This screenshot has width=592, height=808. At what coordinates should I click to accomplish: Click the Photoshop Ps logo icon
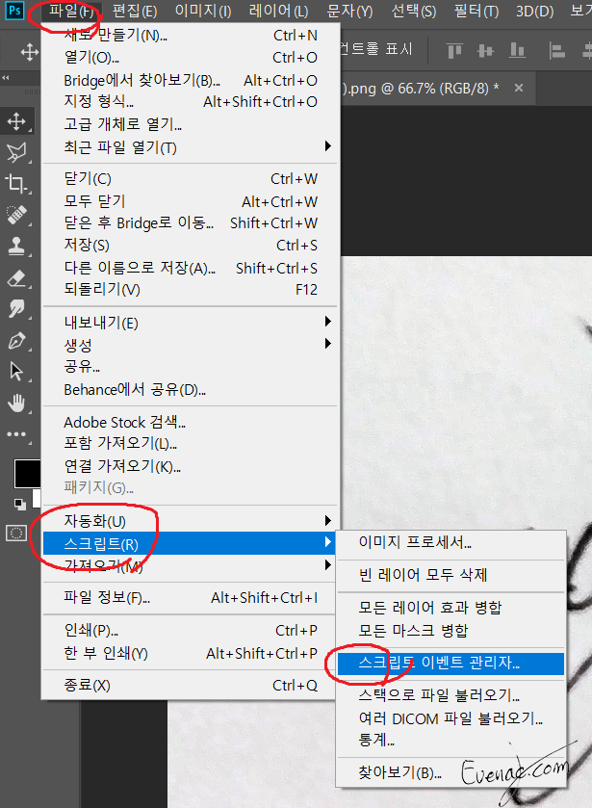pyautogui.click(x=14, y=11)
